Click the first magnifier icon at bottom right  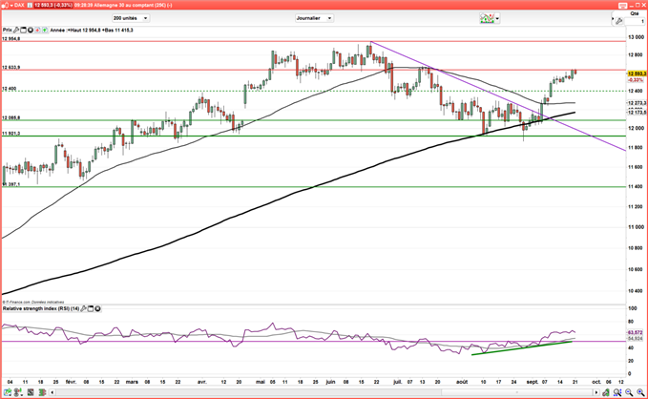pyautogui.click(x=617, y=392)
